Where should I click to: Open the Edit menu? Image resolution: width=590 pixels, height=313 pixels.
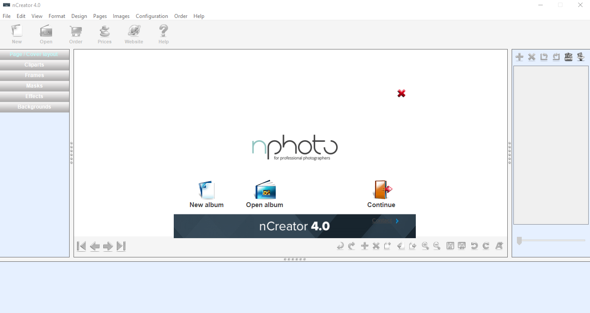click(x=21, y=16)
